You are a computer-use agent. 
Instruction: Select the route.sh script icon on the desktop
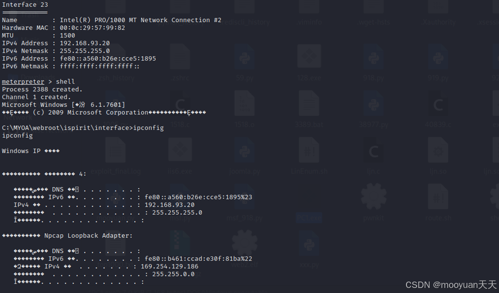438,197
